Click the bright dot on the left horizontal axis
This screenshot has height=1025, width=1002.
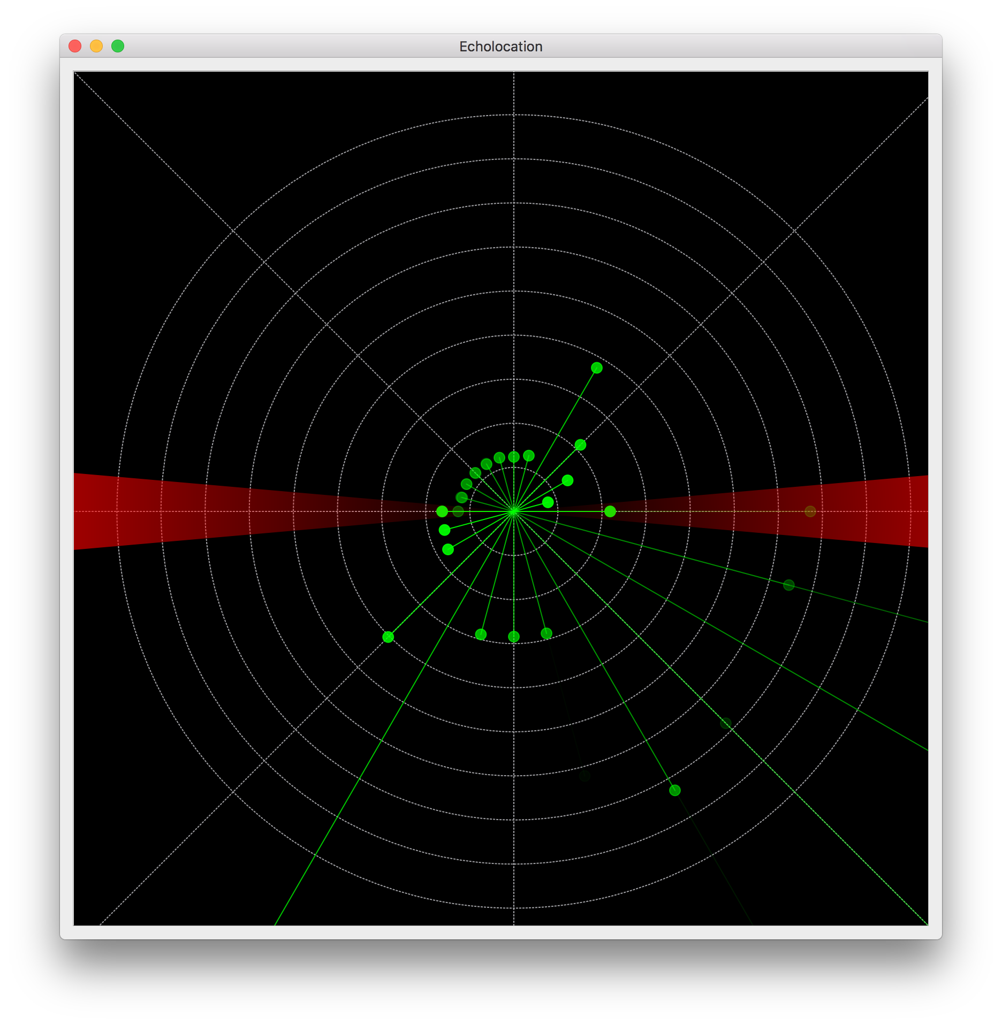442,511
